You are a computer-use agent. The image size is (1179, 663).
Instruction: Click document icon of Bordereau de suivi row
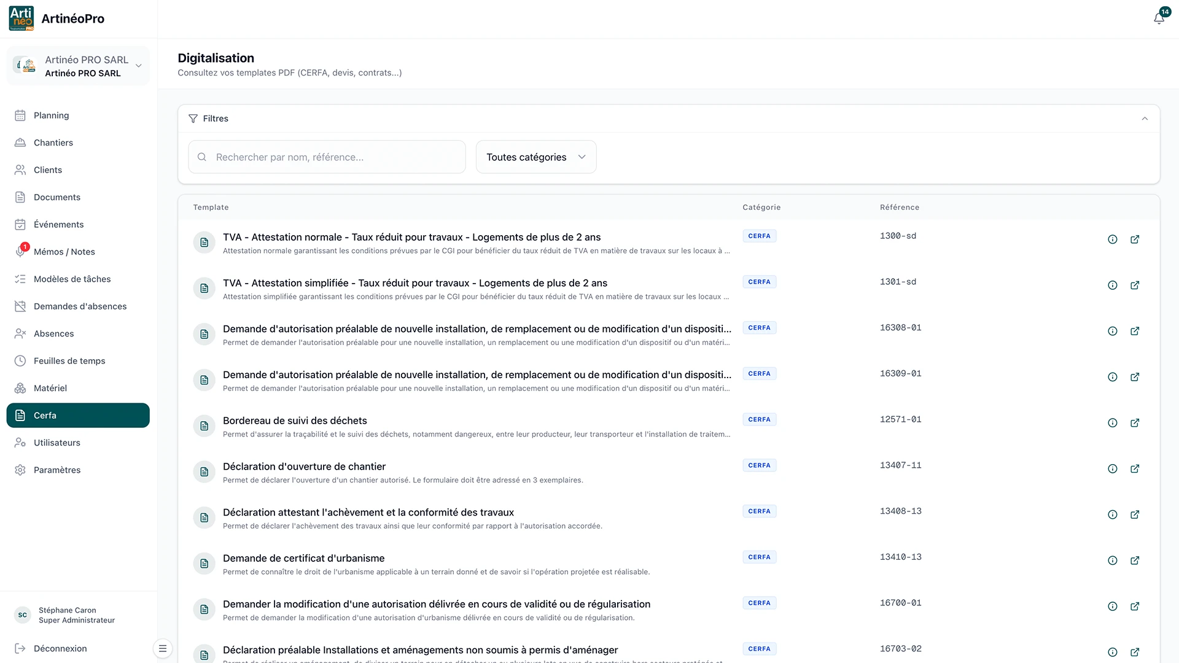[204, 427]
